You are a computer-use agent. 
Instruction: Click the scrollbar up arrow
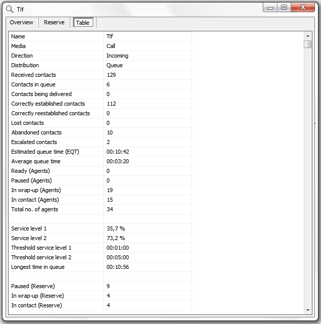(308, 36)
